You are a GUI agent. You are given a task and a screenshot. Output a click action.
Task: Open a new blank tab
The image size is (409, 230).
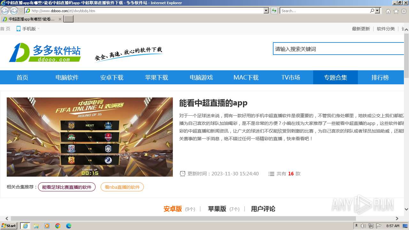[69, 19]
